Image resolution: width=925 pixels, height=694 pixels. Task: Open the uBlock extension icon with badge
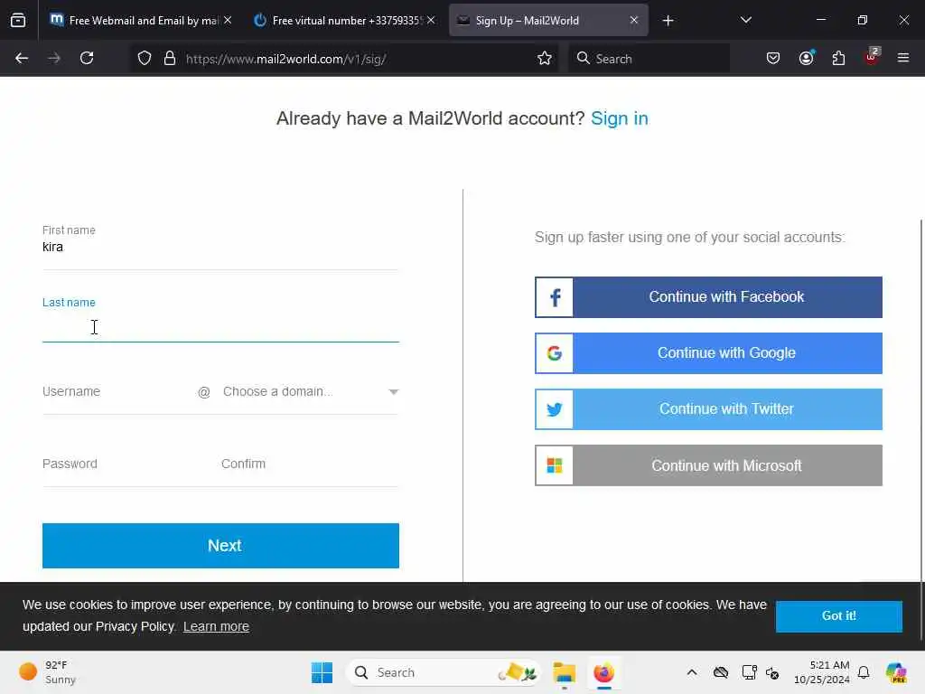[872, 57]
